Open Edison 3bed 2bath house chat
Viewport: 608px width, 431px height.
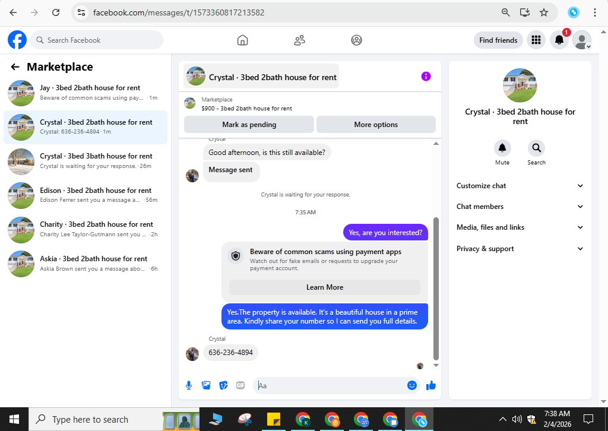coord(85,195)
